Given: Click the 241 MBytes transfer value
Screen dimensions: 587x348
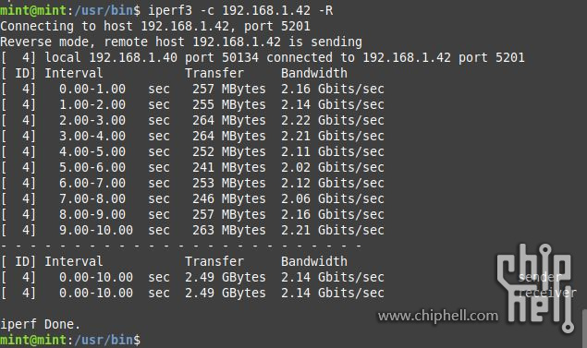Looking at the screenshot, I should (228, 167).
